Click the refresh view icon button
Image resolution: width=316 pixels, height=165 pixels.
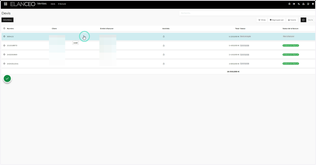303,20
